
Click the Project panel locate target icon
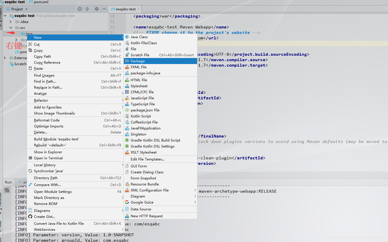80,9
